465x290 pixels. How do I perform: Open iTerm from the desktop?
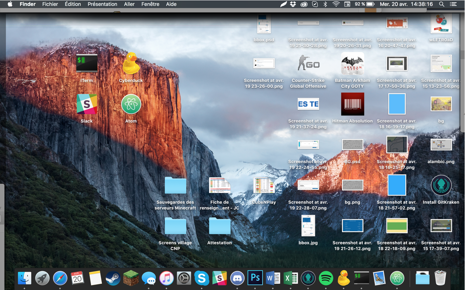[87, 64]
